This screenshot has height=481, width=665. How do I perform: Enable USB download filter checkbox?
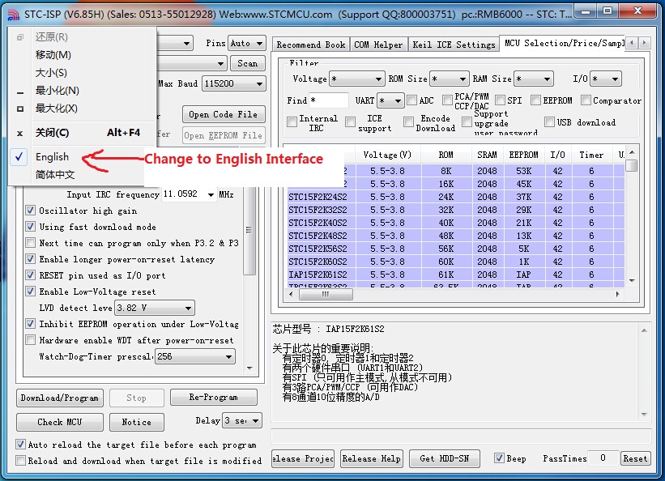click(x=550, y=122)
